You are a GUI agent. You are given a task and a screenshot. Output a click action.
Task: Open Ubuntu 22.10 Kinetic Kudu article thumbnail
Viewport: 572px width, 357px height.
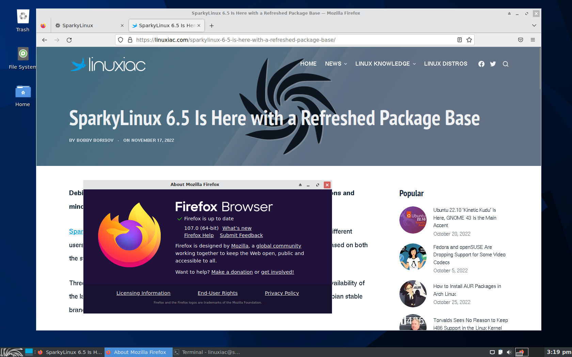coord(413,220)
